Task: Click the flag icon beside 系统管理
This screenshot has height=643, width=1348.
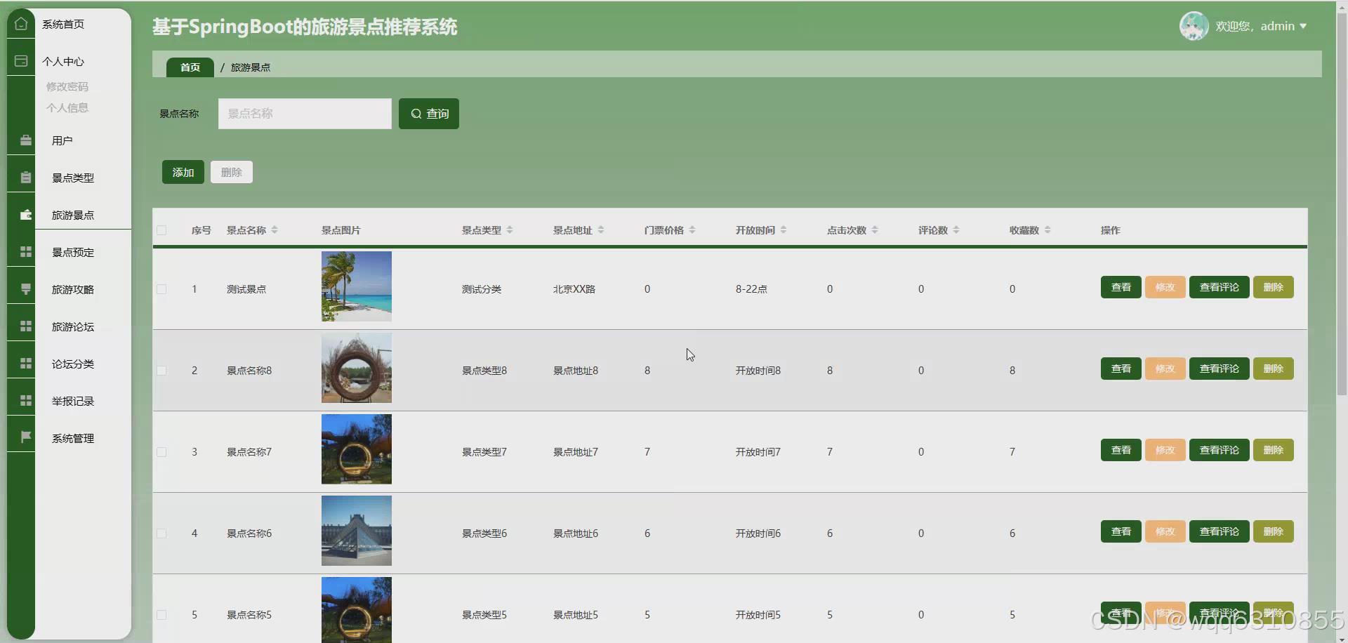Action: point(25,436)
